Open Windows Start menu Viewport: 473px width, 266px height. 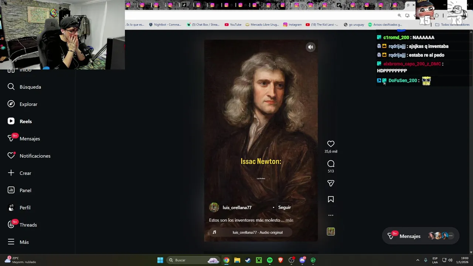click(x=160, y=260)
